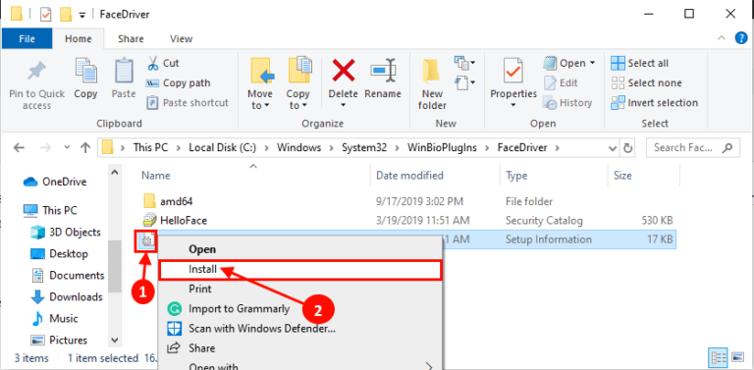Open the address bar history dropdown
This screenshot has height=370, width=754.
613,147
